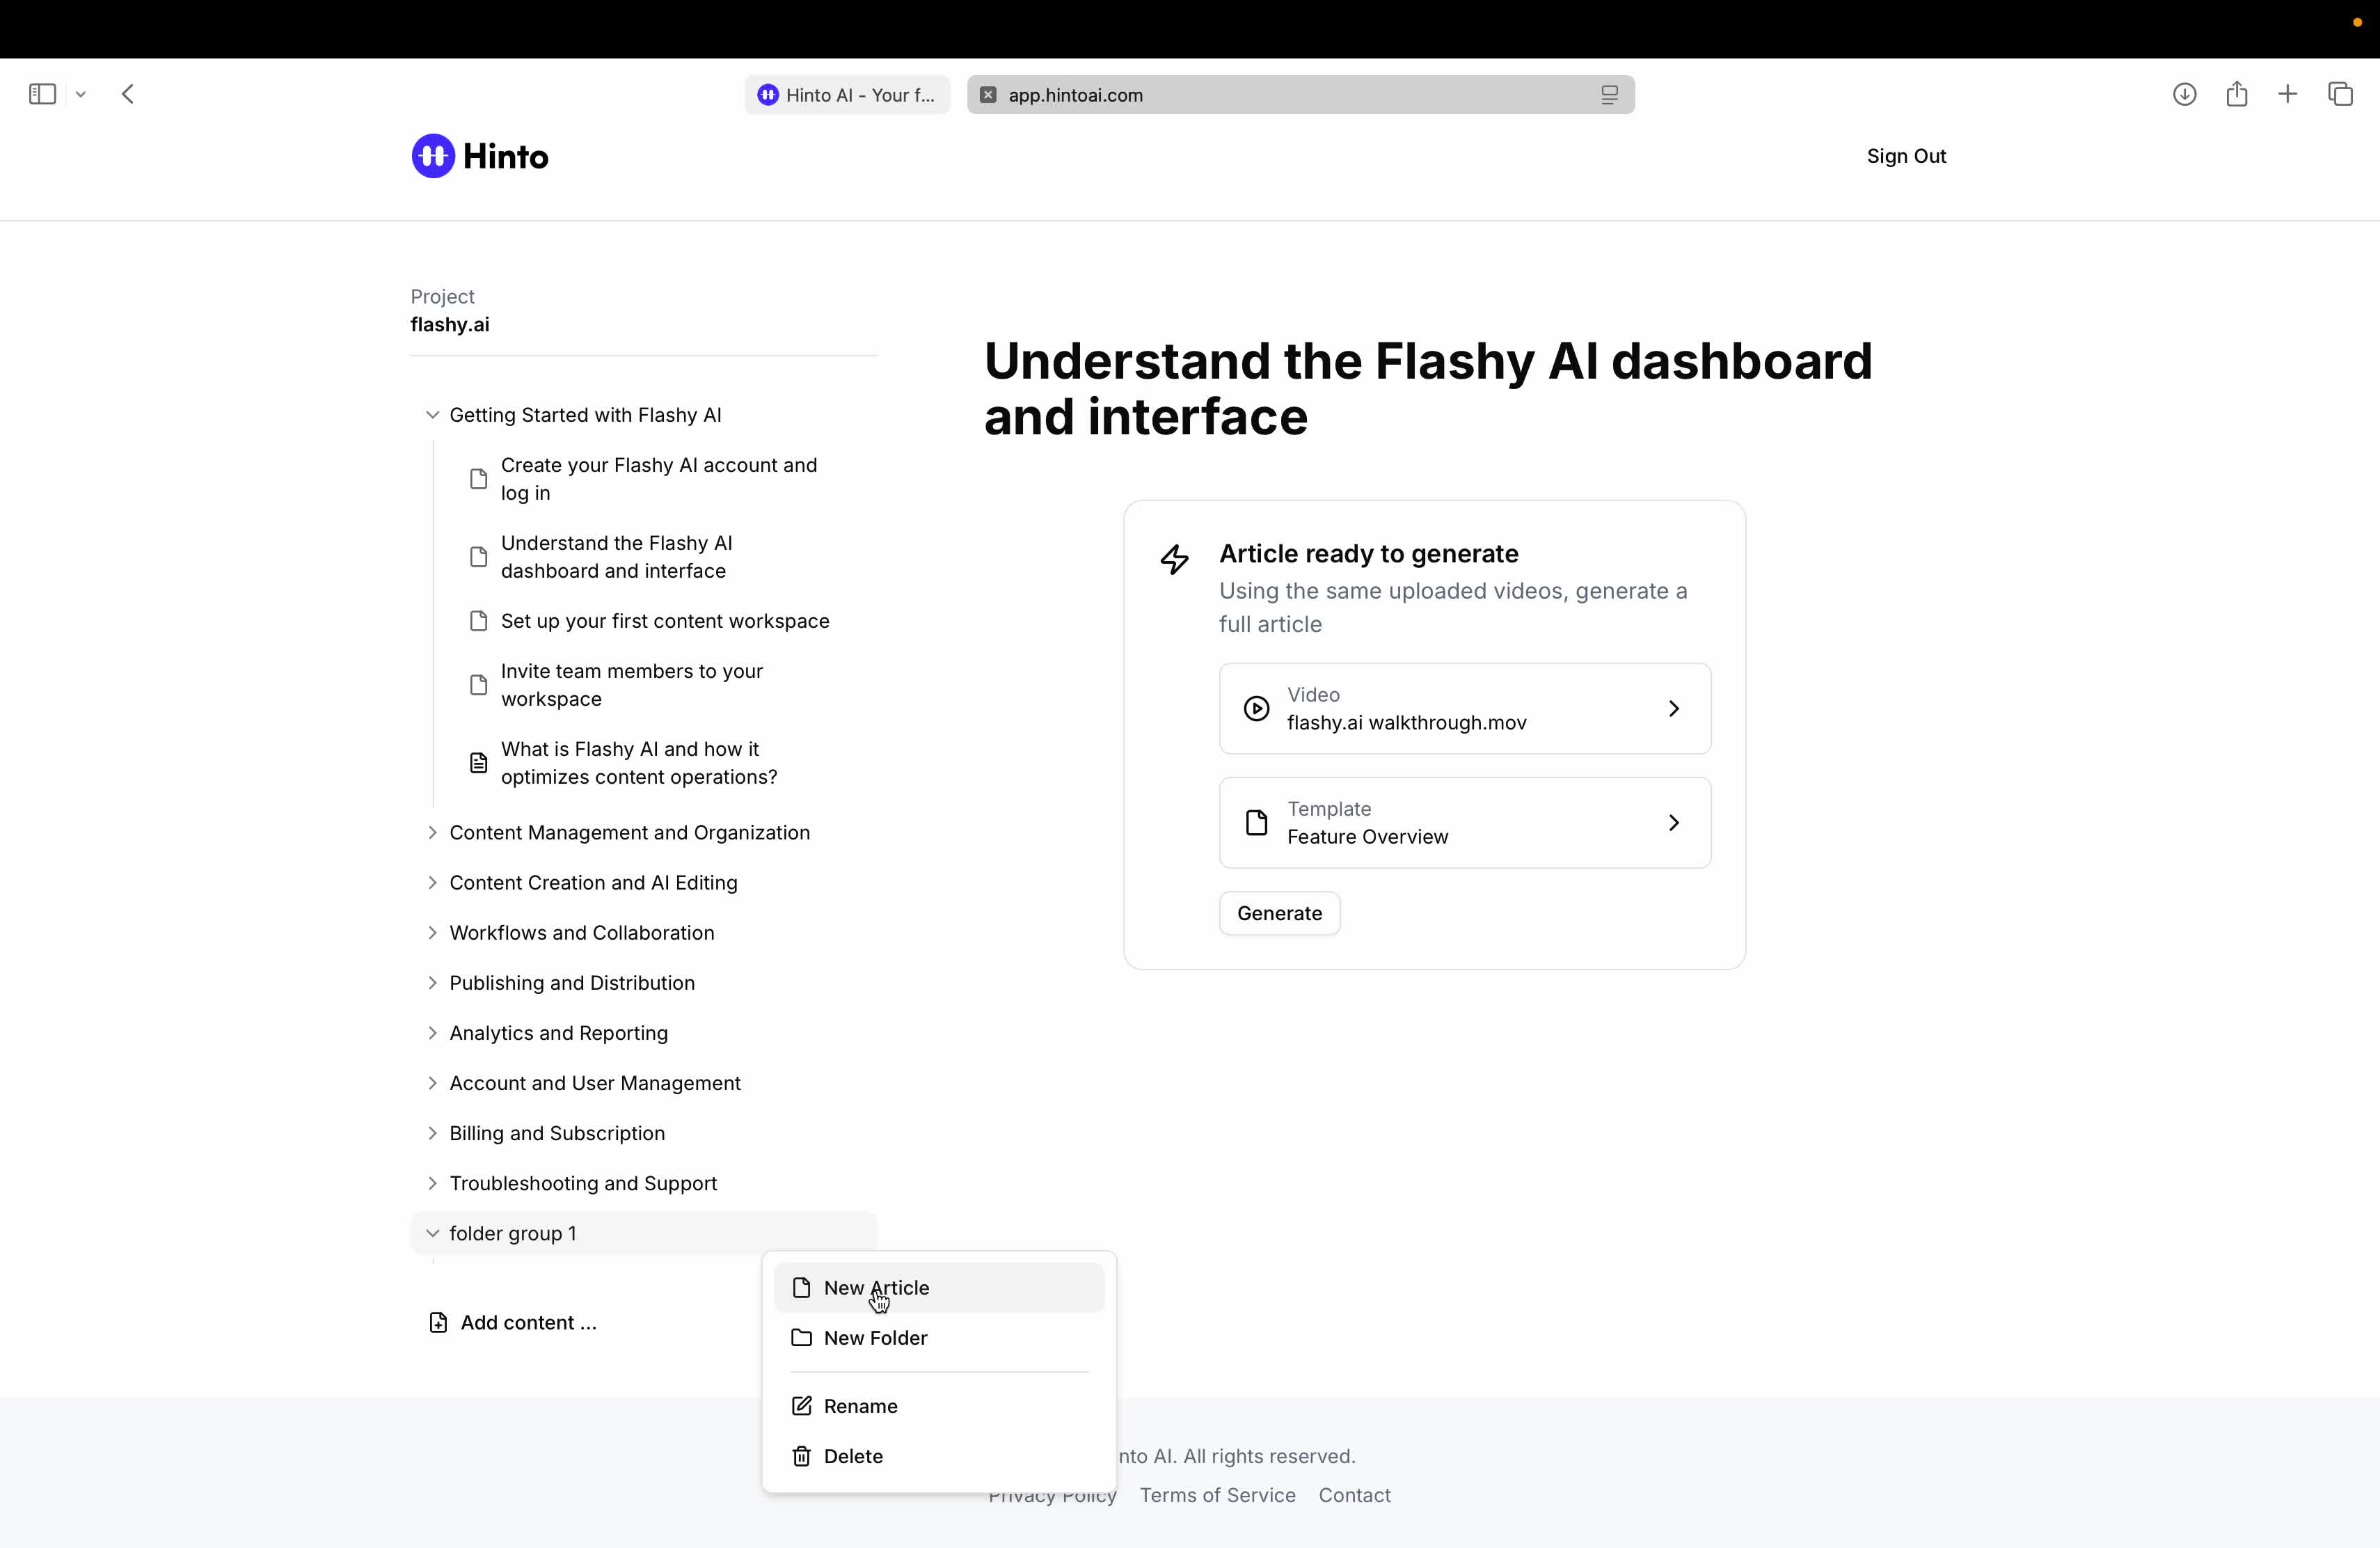Viewport: 2380px width, 1548px height.
Task: Open a new tab with the plus icon
Action: coord(2288,94)
